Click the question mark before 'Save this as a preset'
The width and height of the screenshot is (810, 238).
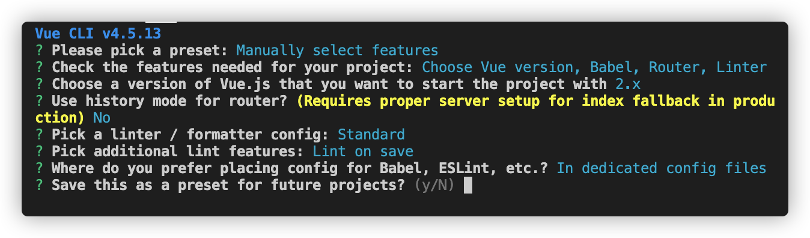pyautogui.click(x=39, y=185)
